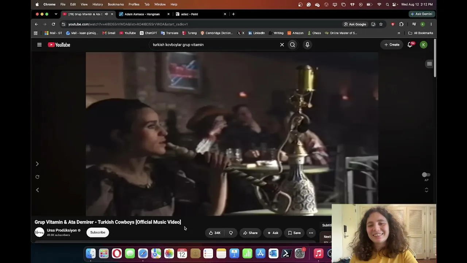This screenshot has width=467, height=263.
Task: Subscribe to Uras Prodüksiyon channel
Action: [x=98, y=232]
